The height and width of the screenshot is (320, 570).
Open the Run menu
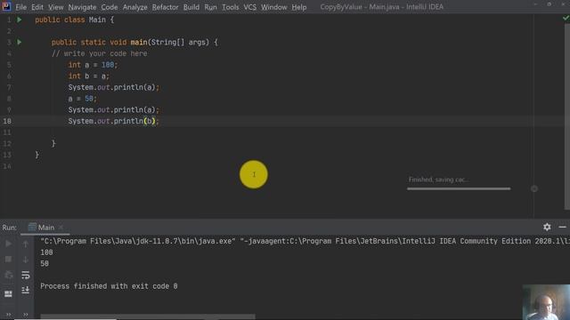tap(210, 7)
